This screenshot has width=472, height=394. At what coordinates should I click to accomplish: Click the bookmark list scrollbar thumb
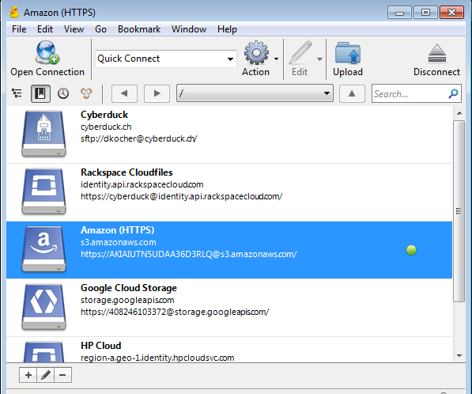(x=459, y=211)
